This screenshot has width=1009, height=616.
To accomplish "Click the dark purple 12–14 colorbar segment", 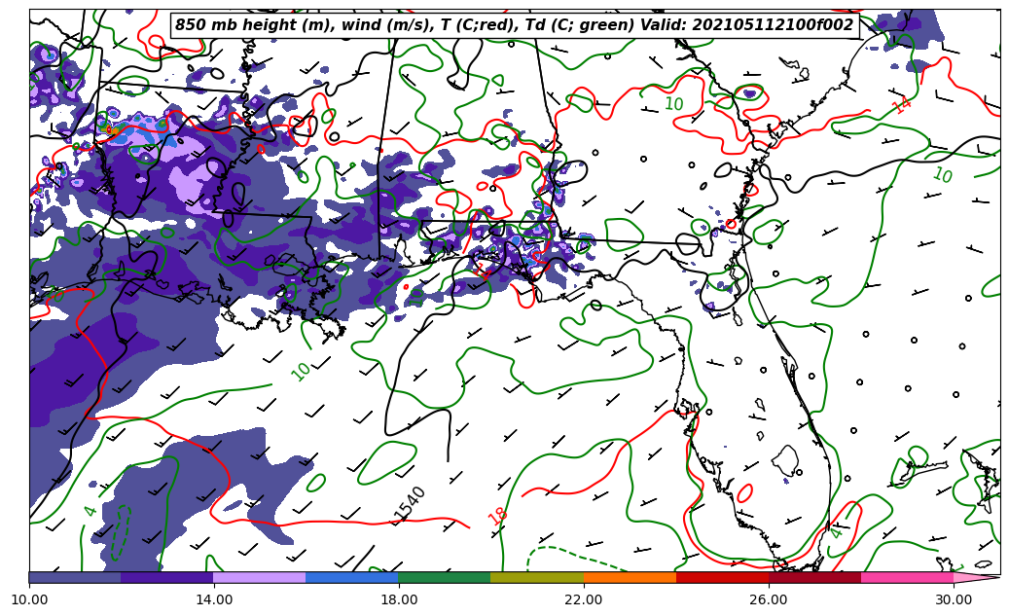I will point(167,577).
